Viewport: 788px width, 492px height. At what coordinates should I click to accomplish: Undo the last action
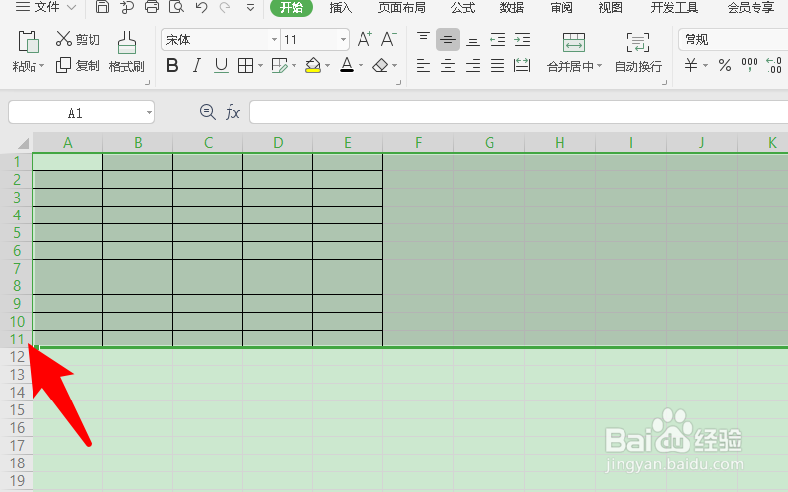(x=202, y=7)
